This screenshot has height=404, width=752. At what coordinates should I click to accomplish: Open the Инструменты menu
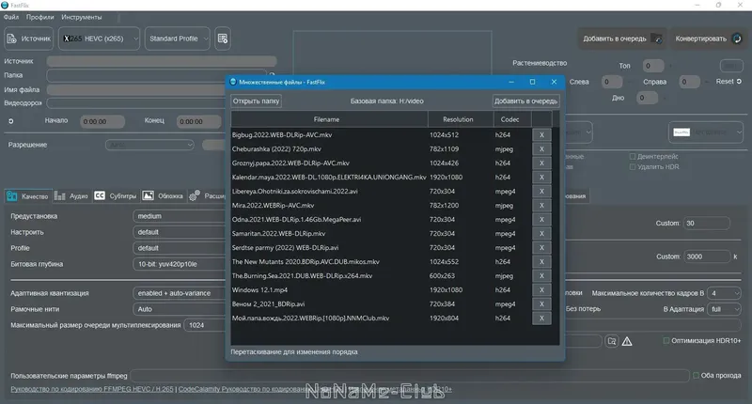tap(82, 17)
